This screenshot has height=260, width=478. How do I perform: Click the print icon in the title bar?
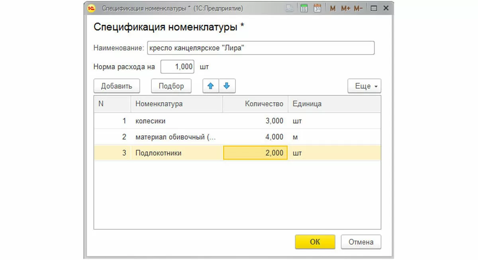coord(290,8)
